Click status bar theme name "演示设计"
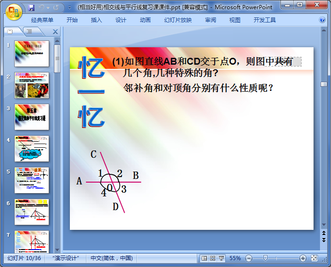This screenshot has height=267, width=331. (66, 258)
